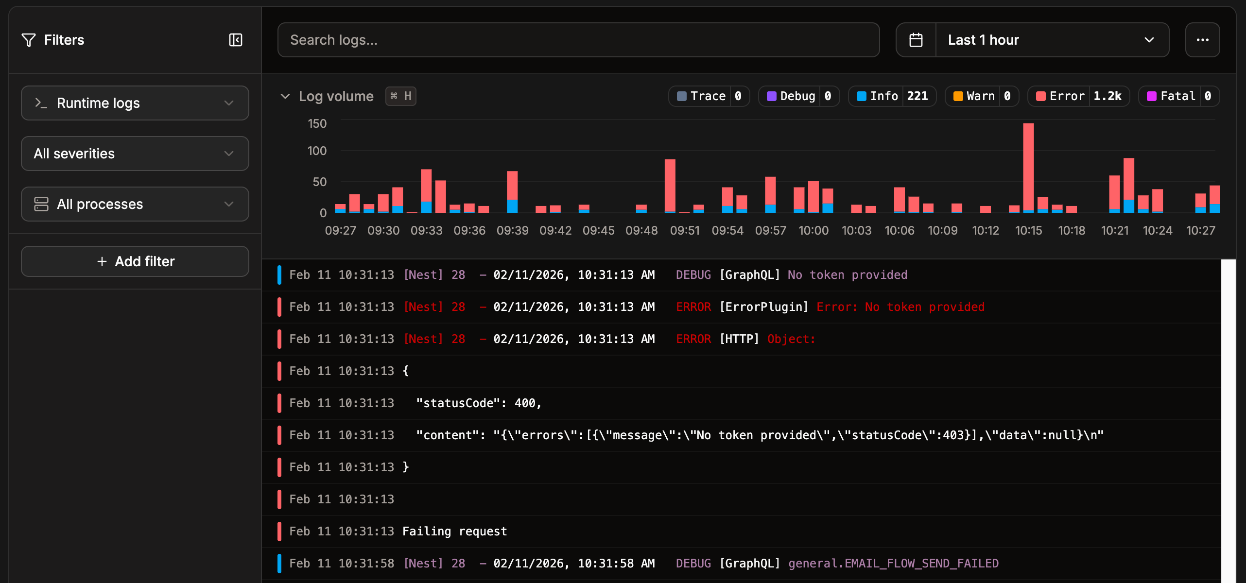
Task: Expand the All processes dropdown
Action: (135, 204)
